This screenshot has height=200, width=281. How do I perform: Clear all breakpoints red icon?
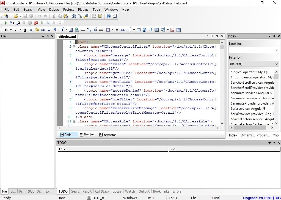pyautogui.click(x=36, y=23)
